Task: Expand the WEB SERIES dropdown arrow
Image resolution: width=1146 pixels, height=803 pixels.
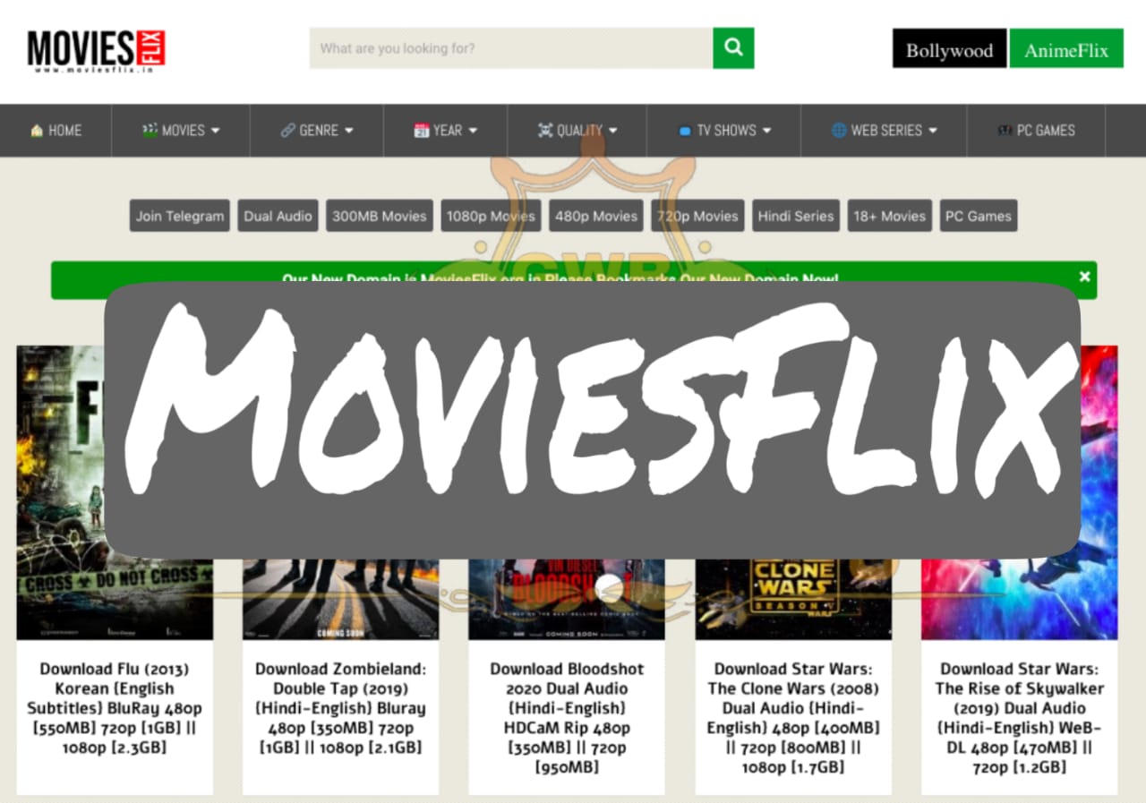Action: pyautogui.click(x=933, y=131)
